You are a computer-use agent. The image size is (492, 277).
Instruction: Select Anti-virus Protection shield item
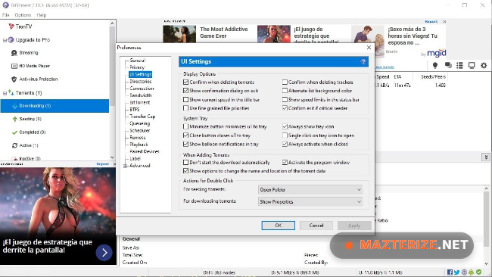35,79
